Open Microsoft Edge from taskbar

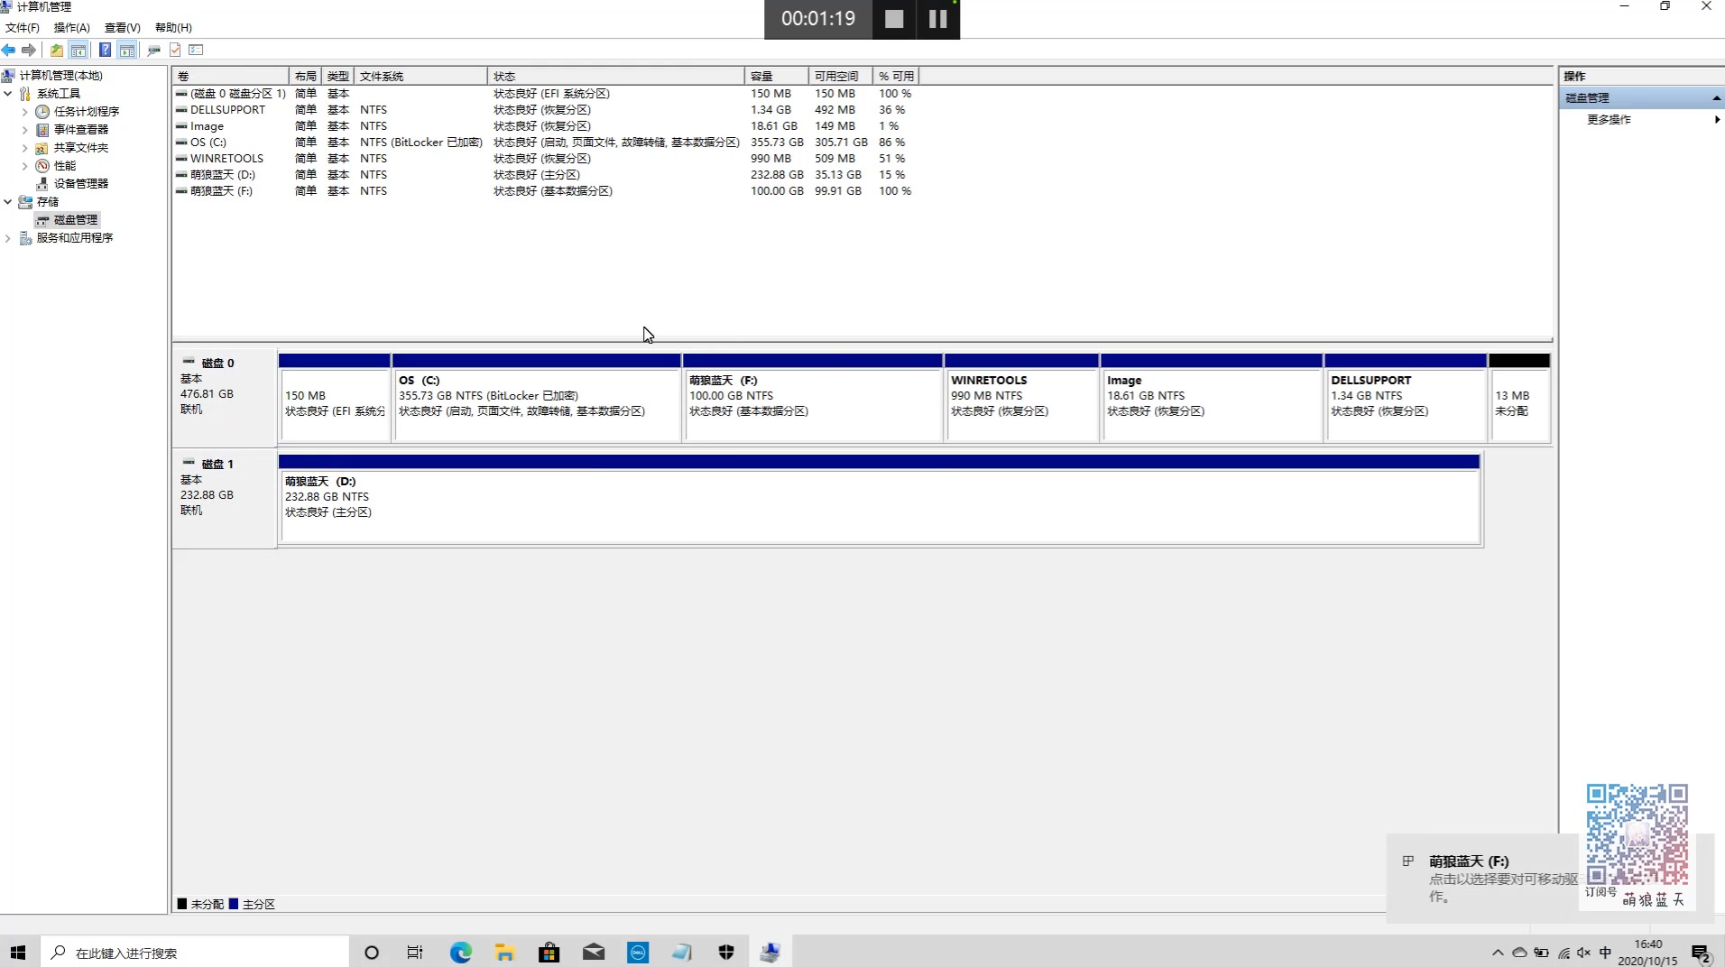coord(461,953)
